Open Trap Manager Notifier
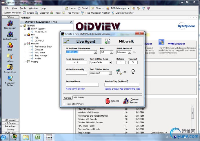This screenshot has width=200, height=141. pos(95,13)
